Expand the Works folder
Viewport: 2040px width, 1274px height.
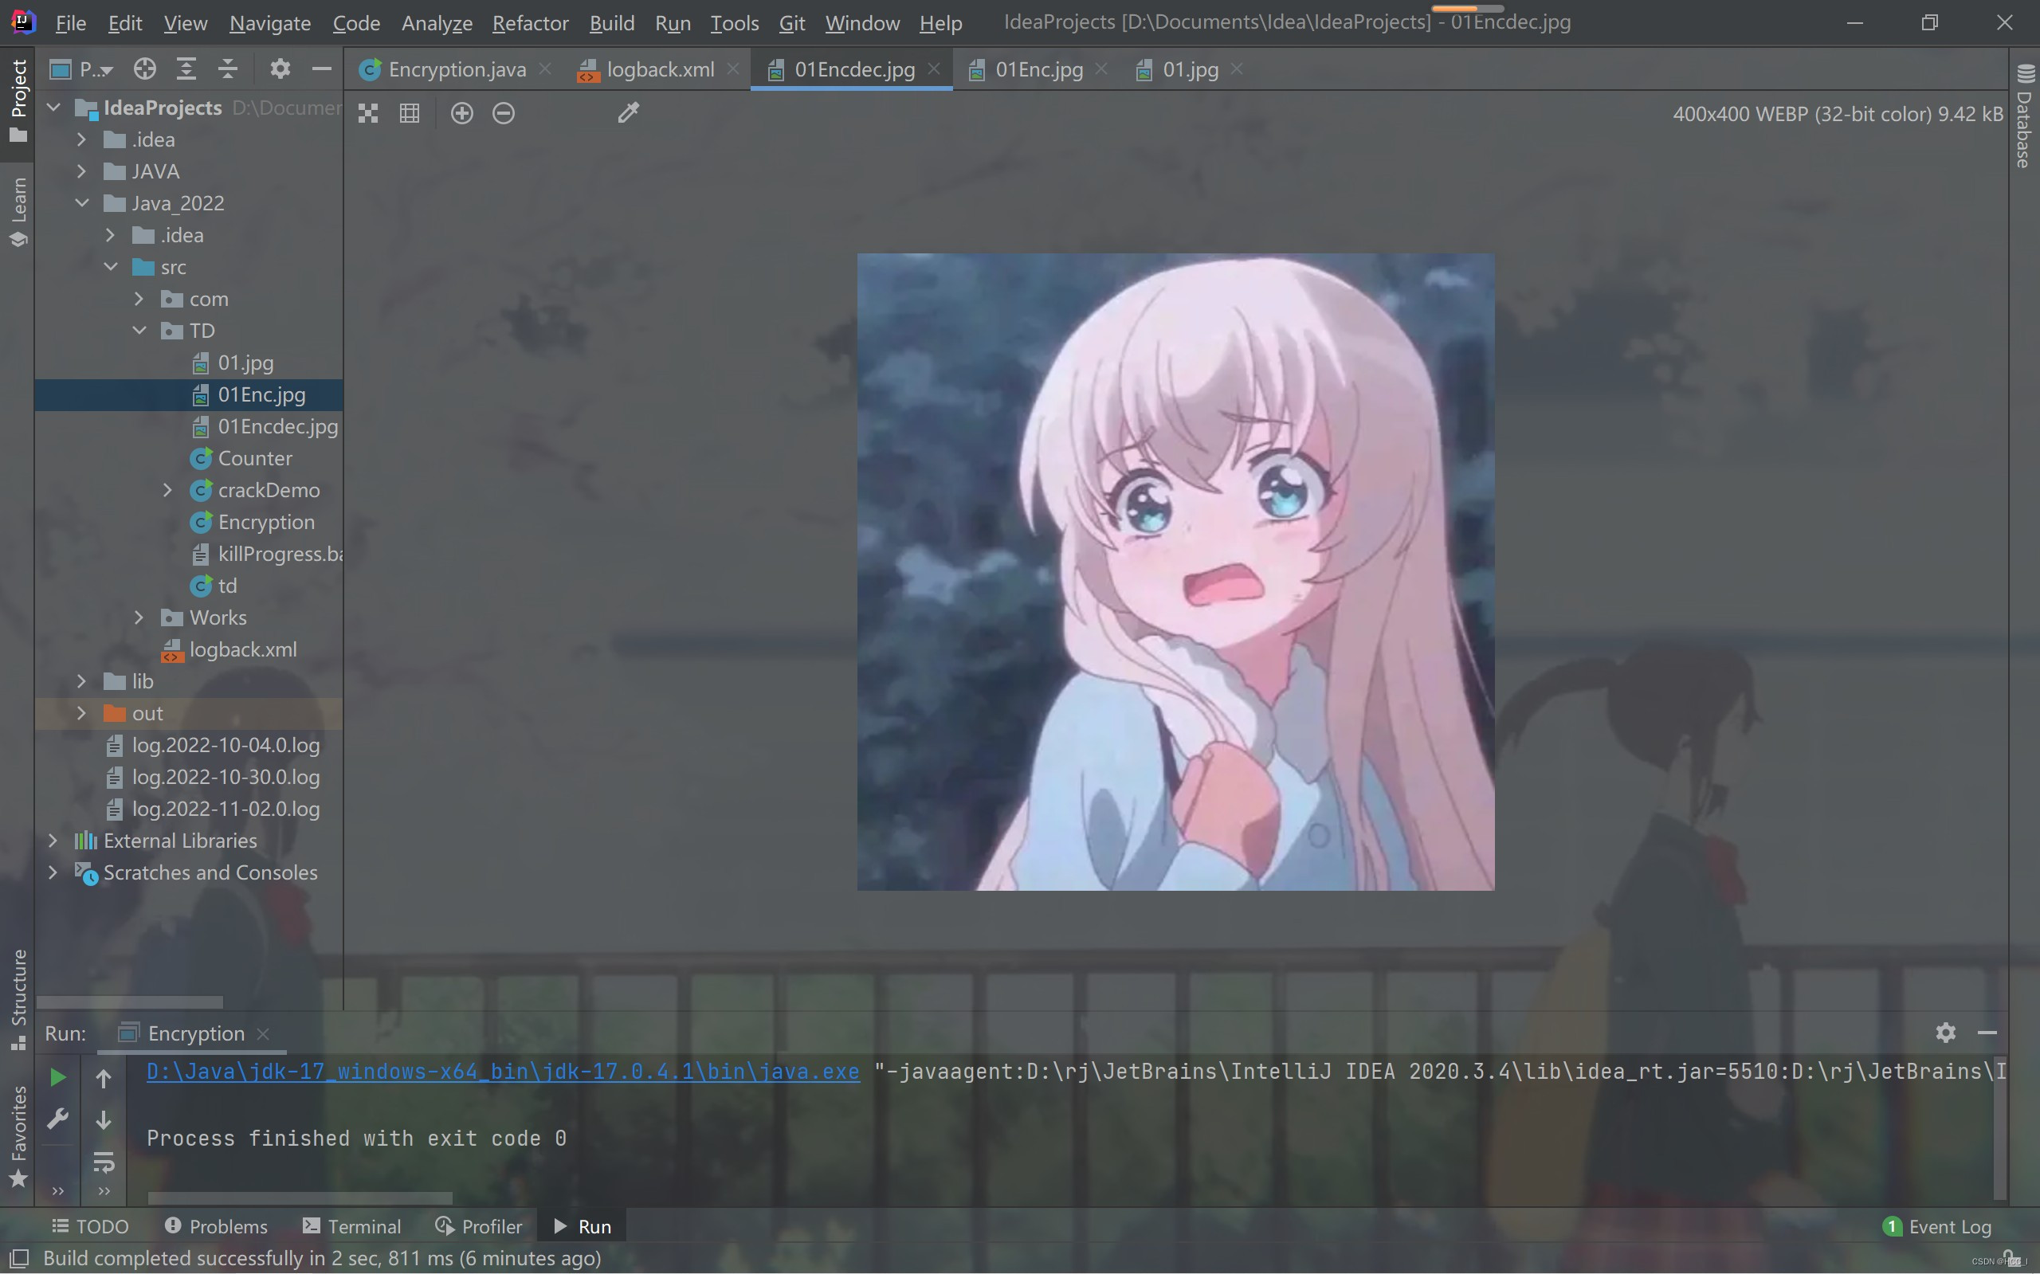139,617
